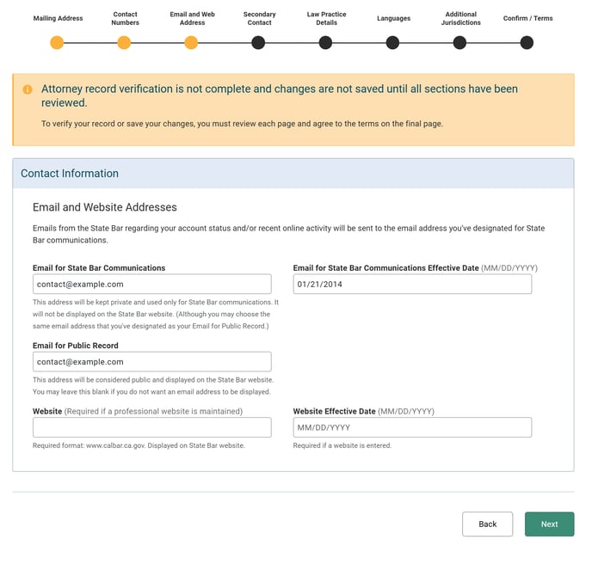Click the Email and Web Address step circle

tap(191, 43)
